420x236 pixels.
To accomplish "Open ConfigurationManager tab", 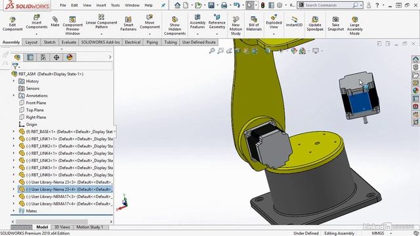I will (x=43, y=57).
